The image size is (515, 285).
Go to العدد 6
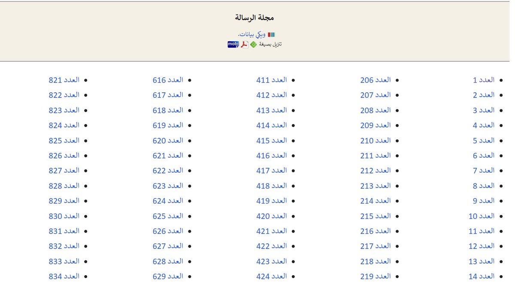[484, 155]
